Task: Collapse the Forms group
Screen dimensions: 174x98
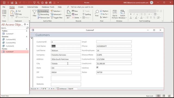Action: [27, 49]
